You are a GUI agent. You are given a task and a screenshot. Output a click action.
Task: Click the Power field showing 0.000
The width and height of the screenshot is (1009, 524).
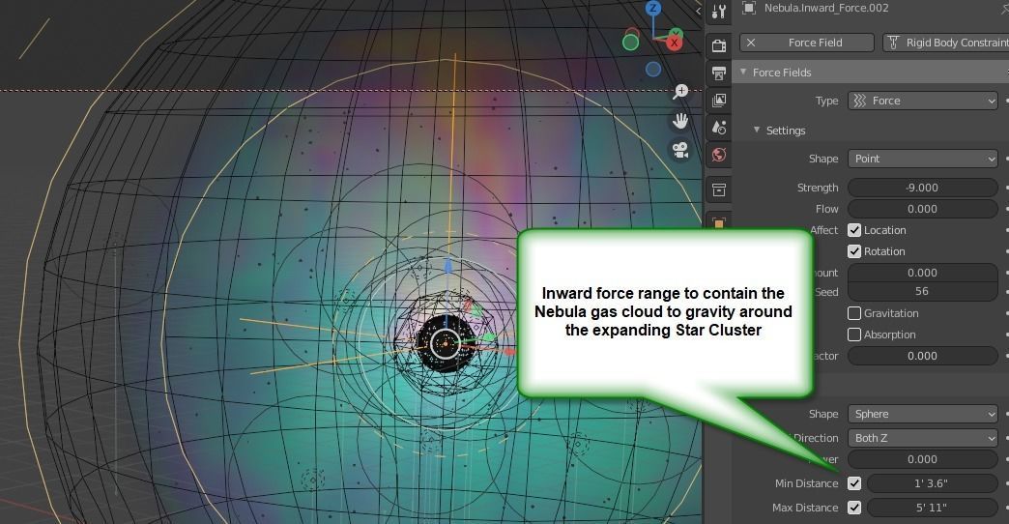coord(923,459)
